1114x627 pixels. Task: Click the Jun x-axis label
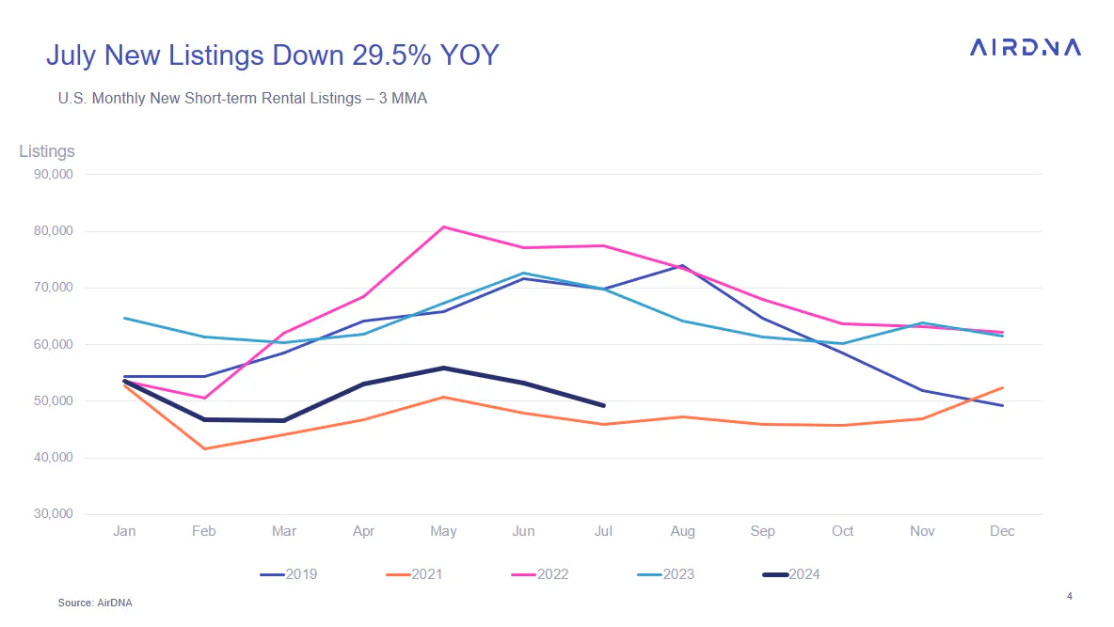[x=524, y=531]
